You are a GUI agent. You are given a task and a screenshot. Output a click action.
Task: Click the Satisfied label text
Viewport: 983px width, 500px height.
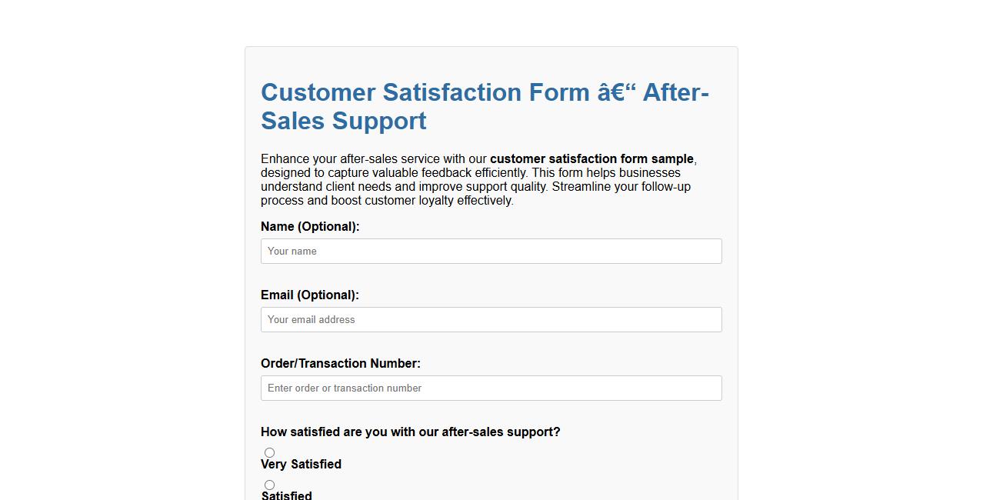coord(286,495)
